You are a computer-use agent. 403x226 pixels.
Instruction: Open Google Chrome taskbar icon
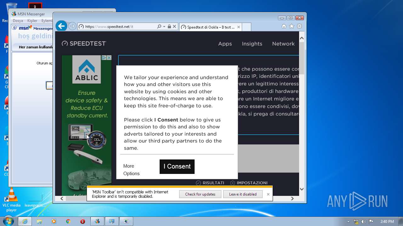coord(68,221)
